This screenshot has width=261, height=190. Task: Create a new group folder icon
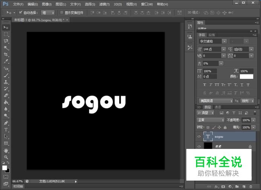point(237,187)
